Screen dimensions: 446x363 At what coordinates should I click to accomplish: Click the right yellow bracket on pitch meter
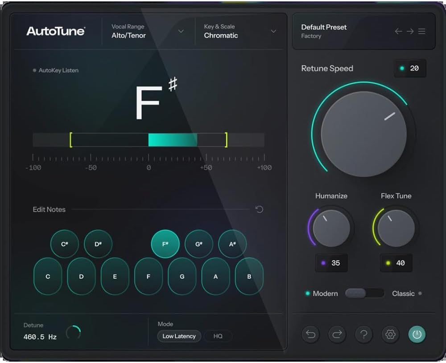(226, 140)
